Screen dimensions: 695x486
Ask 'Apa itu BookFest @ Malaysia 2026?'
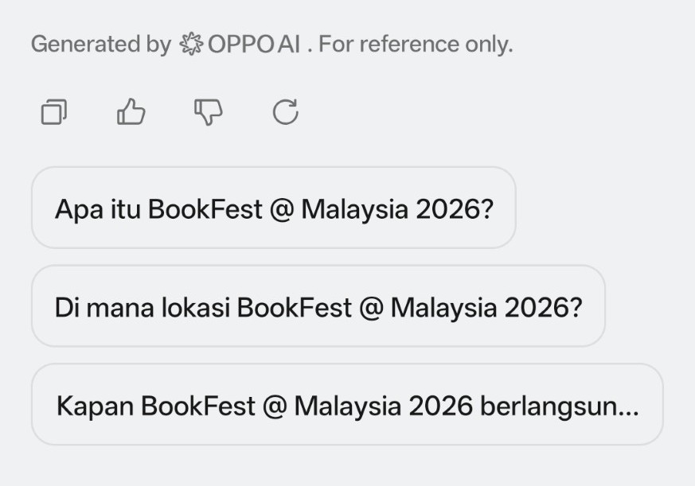pyautogui.click(x=274, y=207)
